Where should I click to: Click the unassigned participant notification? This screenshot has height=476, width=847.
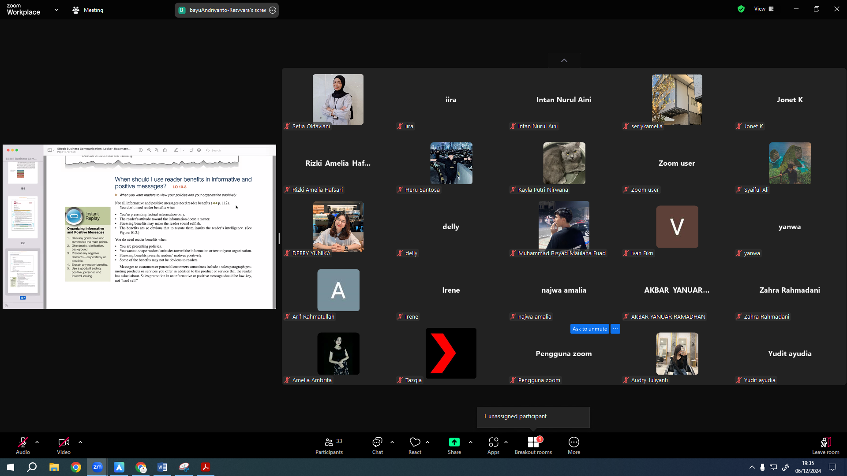pyautogui.click(x=533, y=416)
